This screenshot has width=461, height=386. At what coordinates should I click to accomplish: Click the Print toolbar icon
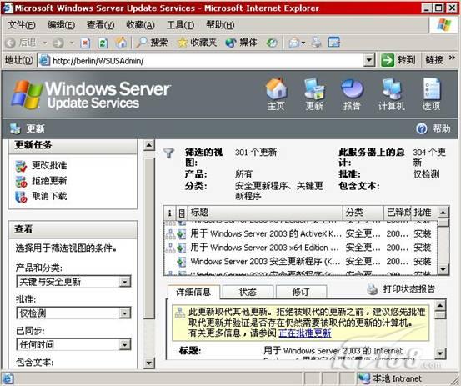pos(317,43)
